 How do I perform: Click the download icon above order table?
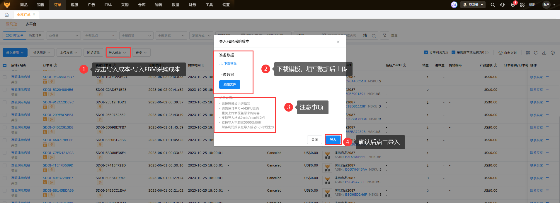544,53
